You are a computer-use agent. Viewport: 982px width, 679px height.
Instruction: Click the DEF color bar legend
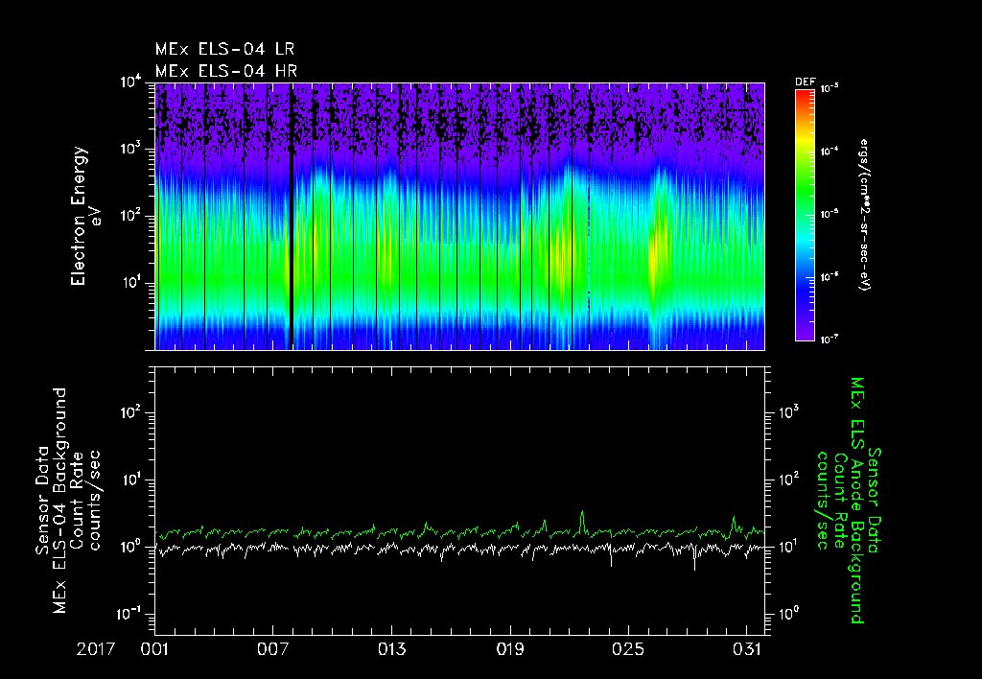click(x=805, y=216)
